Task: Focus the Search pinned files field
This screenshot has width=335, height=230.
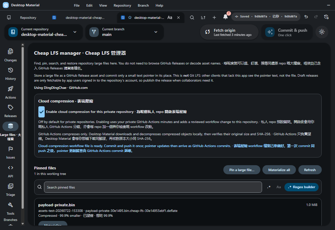Action: click(x=153, y=187)
